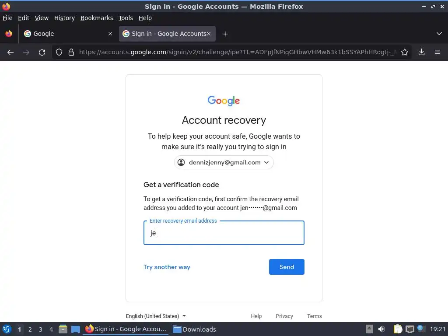
Task: Open the clipboard manager tray icon
Action: [x=398, y=329]
